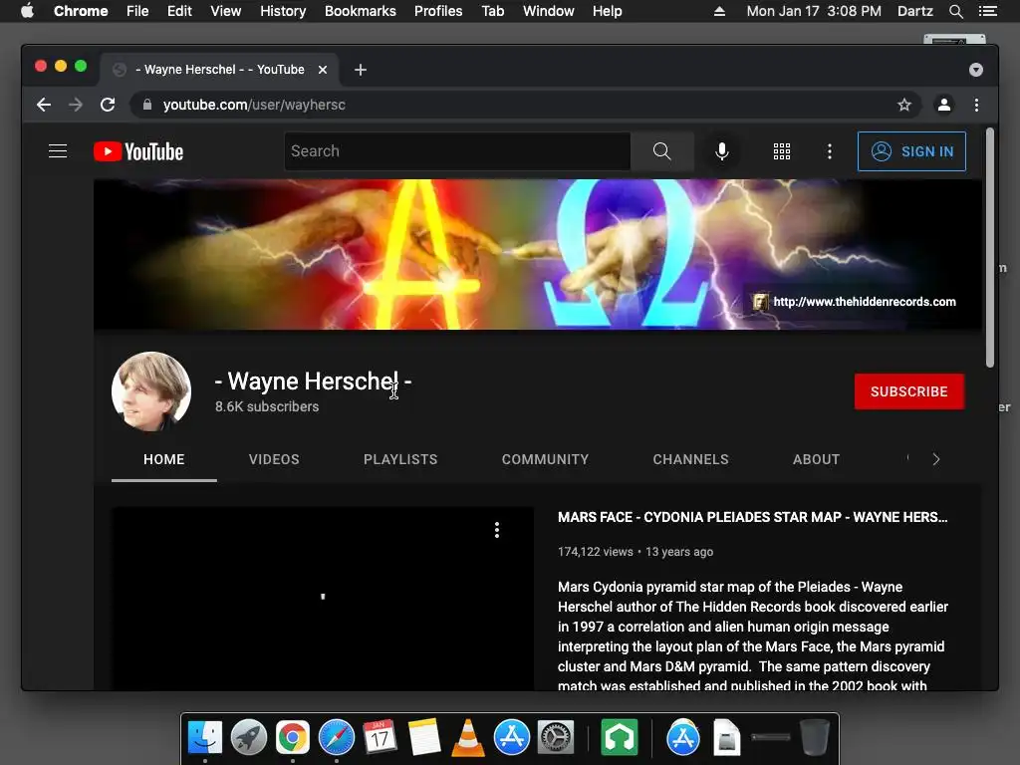
Task: Go back with the browser back arrow
Action: pos(44,105)
